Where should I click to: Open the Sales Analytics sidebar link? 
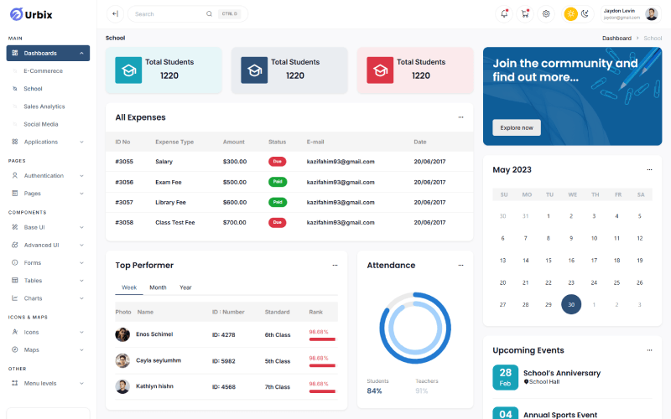(x=44, y=106)
